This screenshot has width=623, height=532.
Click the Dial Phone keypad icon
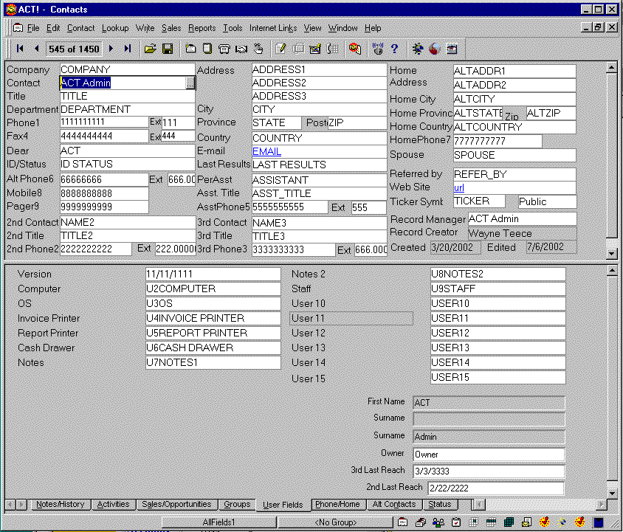click(x=332, y=49)
